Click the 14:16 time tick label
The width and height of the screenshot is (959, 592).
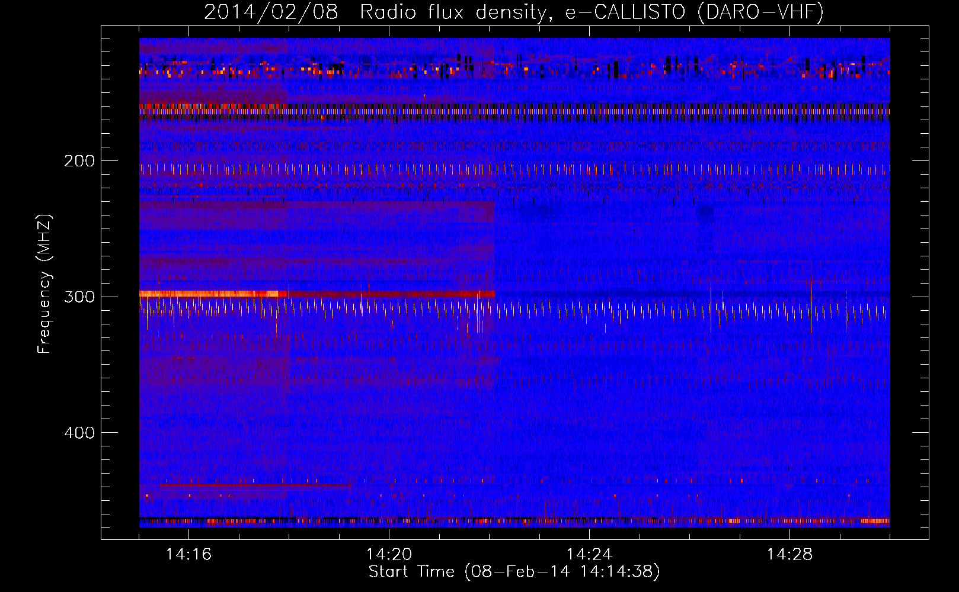pos(188,555)
